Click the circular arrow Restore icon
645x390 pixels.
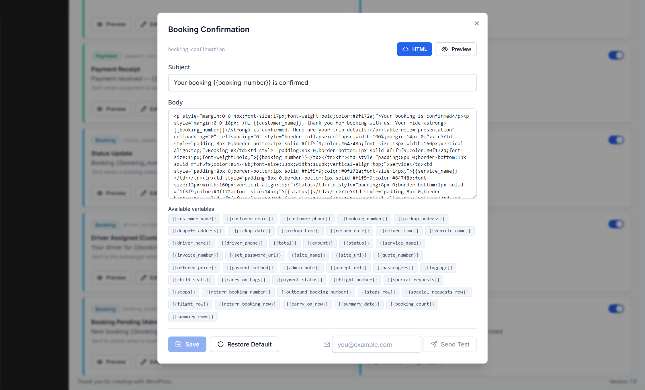coord(220,344)
